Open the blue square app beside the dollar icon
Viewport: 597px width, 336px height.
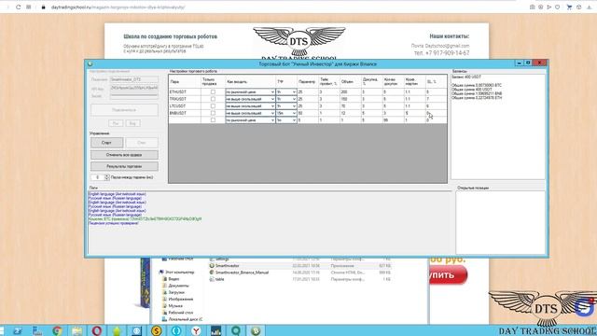[x=136, y=330]
